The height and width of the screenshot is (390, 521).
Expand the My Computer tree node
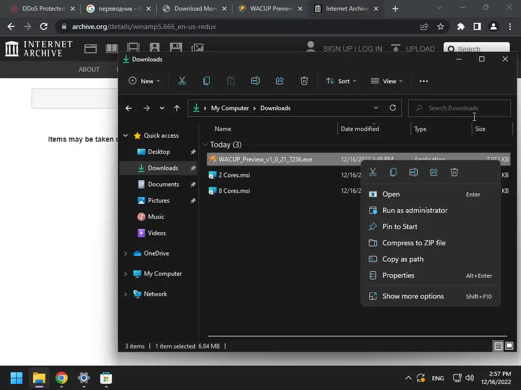pyautogui.click(x=126, y=274)
